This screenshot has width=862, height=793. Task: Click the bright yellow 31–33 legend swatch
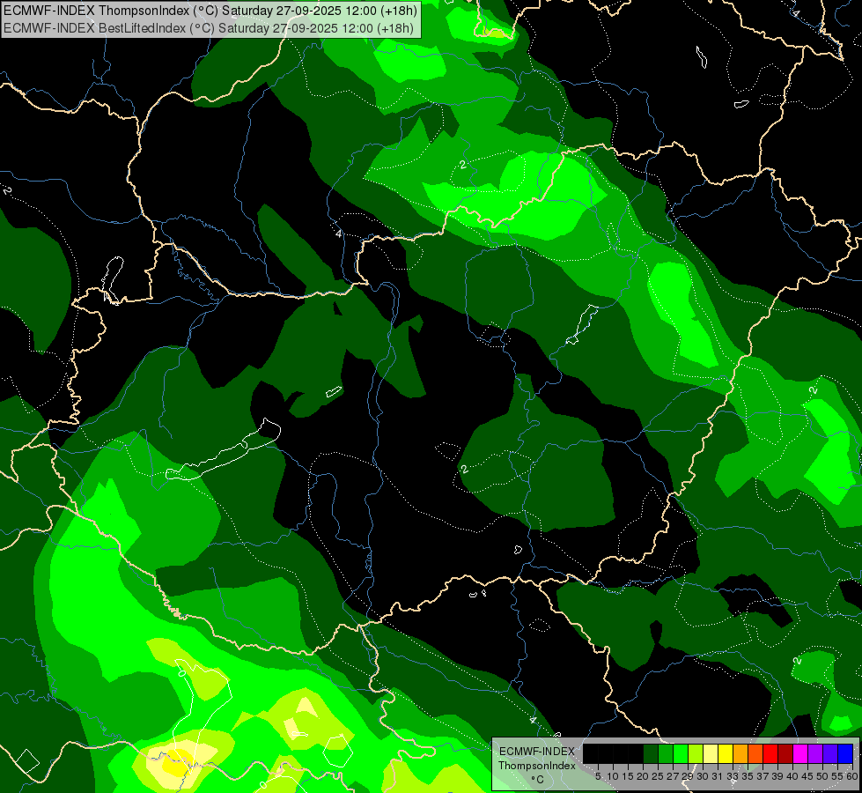tap(726, 753)
